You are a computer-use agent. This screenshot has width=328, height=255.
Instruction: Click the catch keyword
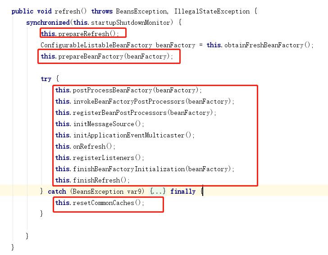(57, 191)
